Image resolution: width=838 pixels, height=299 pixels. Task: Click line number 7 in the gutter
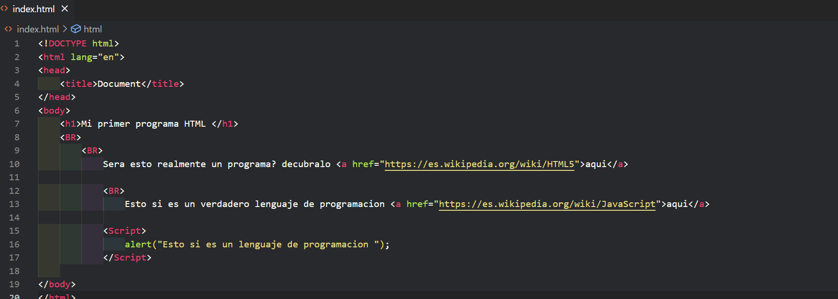pyautogui.click(x=17, y=124)
